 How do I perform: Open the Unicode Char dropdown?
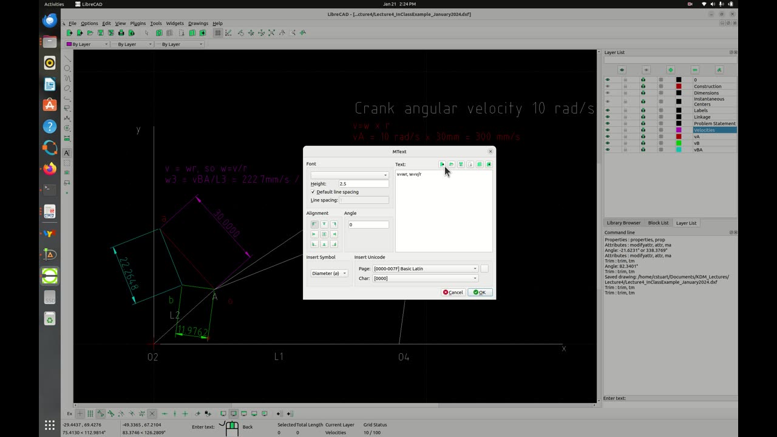[x=426, y=278]
